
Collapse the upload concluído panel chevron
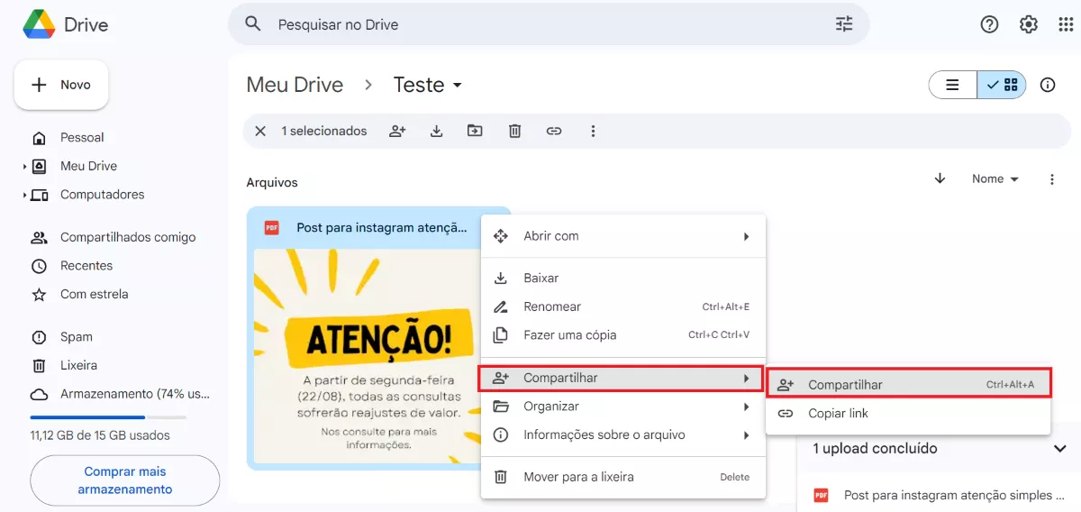coord(1060,449)
